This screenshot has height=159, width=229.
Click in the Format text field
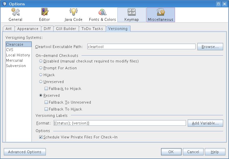pyautogui.click(x=120, y=123)
